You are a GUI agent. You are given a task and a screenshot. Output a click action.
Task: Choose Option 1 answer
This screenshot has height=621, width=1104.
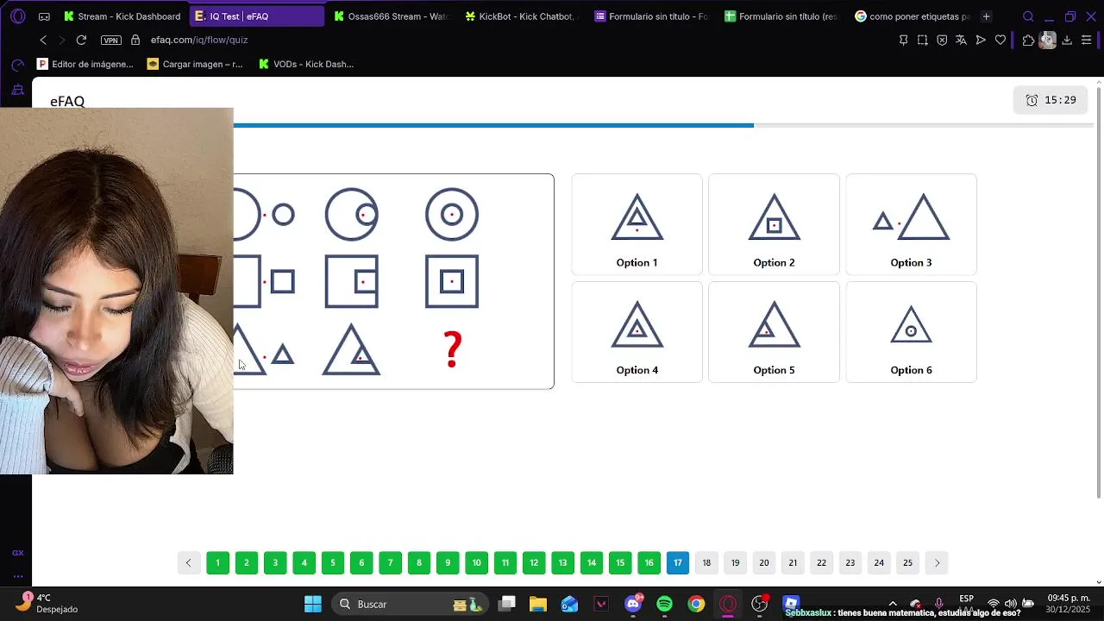(x=637, y=224)
